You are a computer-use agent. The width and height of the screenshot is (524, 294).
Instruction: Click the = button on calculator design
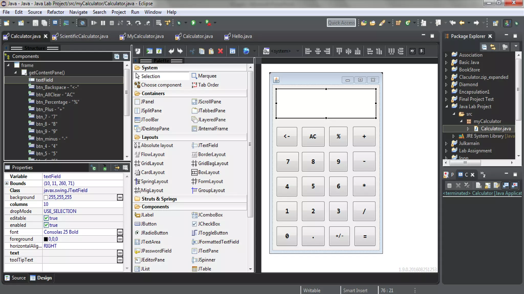point(365,236)
